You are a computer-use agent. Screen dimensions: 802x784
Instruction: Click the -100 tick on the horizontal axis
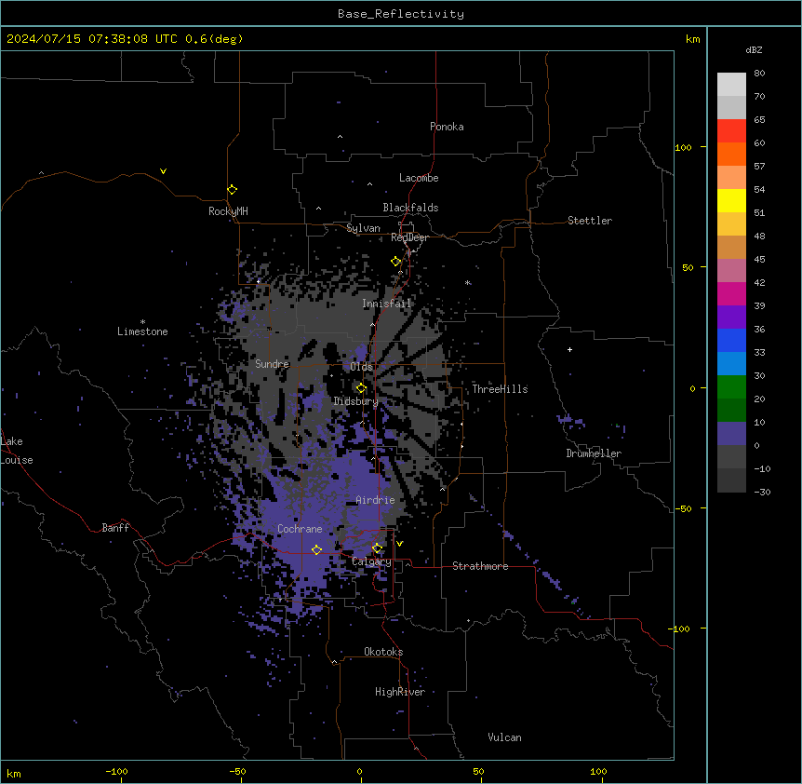[x=116, y=772]
